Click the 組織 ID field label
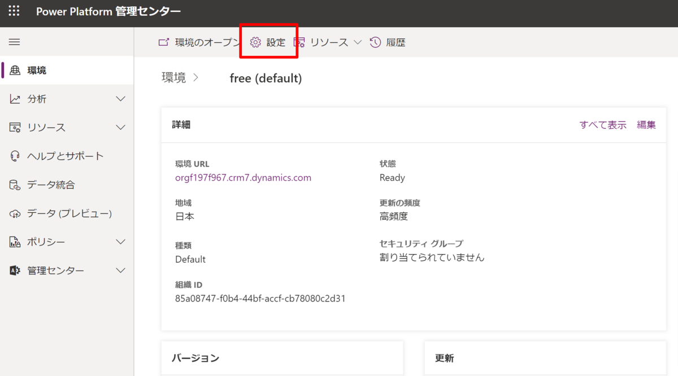This screenshot has width=678, height=376. pyautogui.click(x=189, y=285)
